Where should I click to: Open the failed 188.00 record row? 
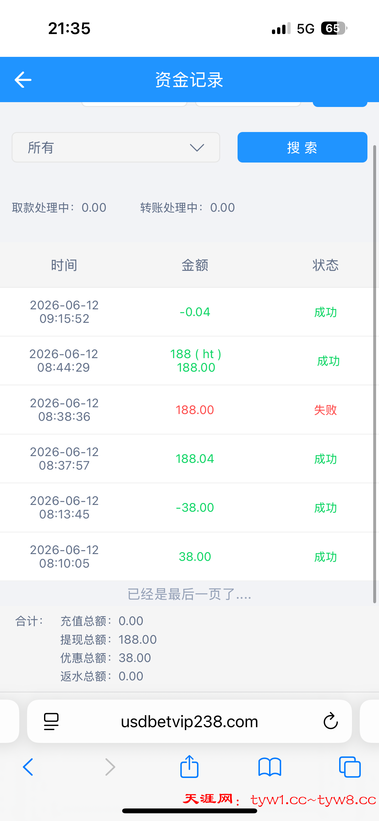pos(187,410)
